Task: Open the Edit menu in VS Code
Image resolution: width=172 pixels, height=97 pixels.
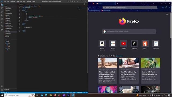Action: pyautogui.click(x=8, y=1)
